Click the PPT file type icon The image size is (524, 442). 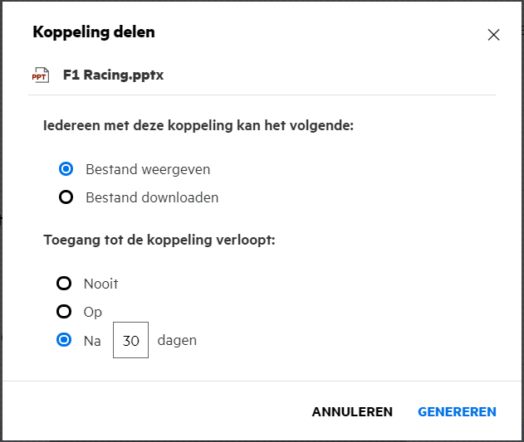tap(40, 75)
